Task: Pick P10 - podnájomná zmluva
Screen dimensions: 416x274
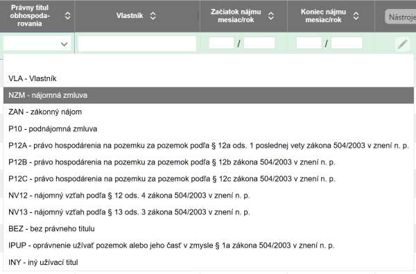Action: pyautogui.click(x=209, y=129)
